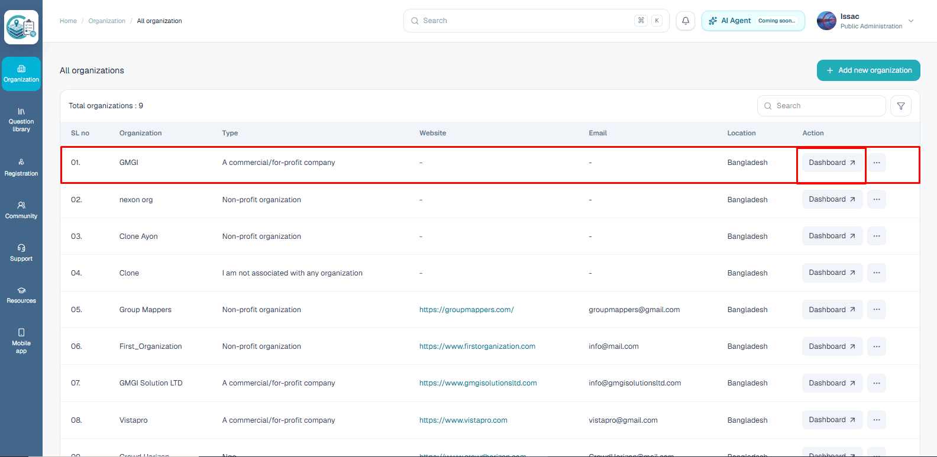Select the GMGI organization name

[x=128, y=163]
